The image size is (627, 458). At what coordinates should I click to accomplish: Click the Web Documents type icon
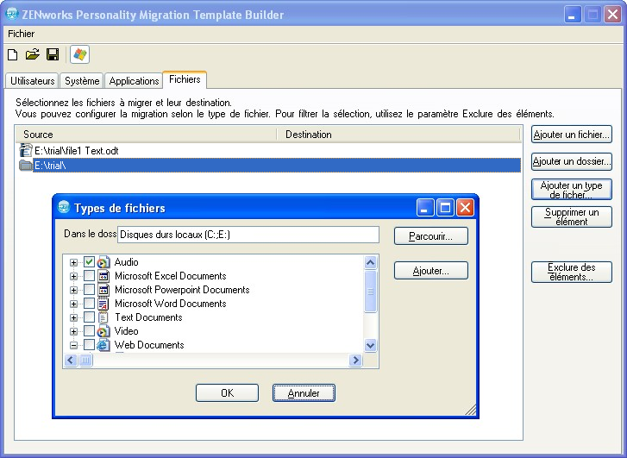(x=103, y=345)
